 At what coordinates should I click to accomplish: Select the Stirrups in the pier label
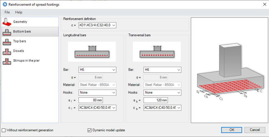point(26,61)
